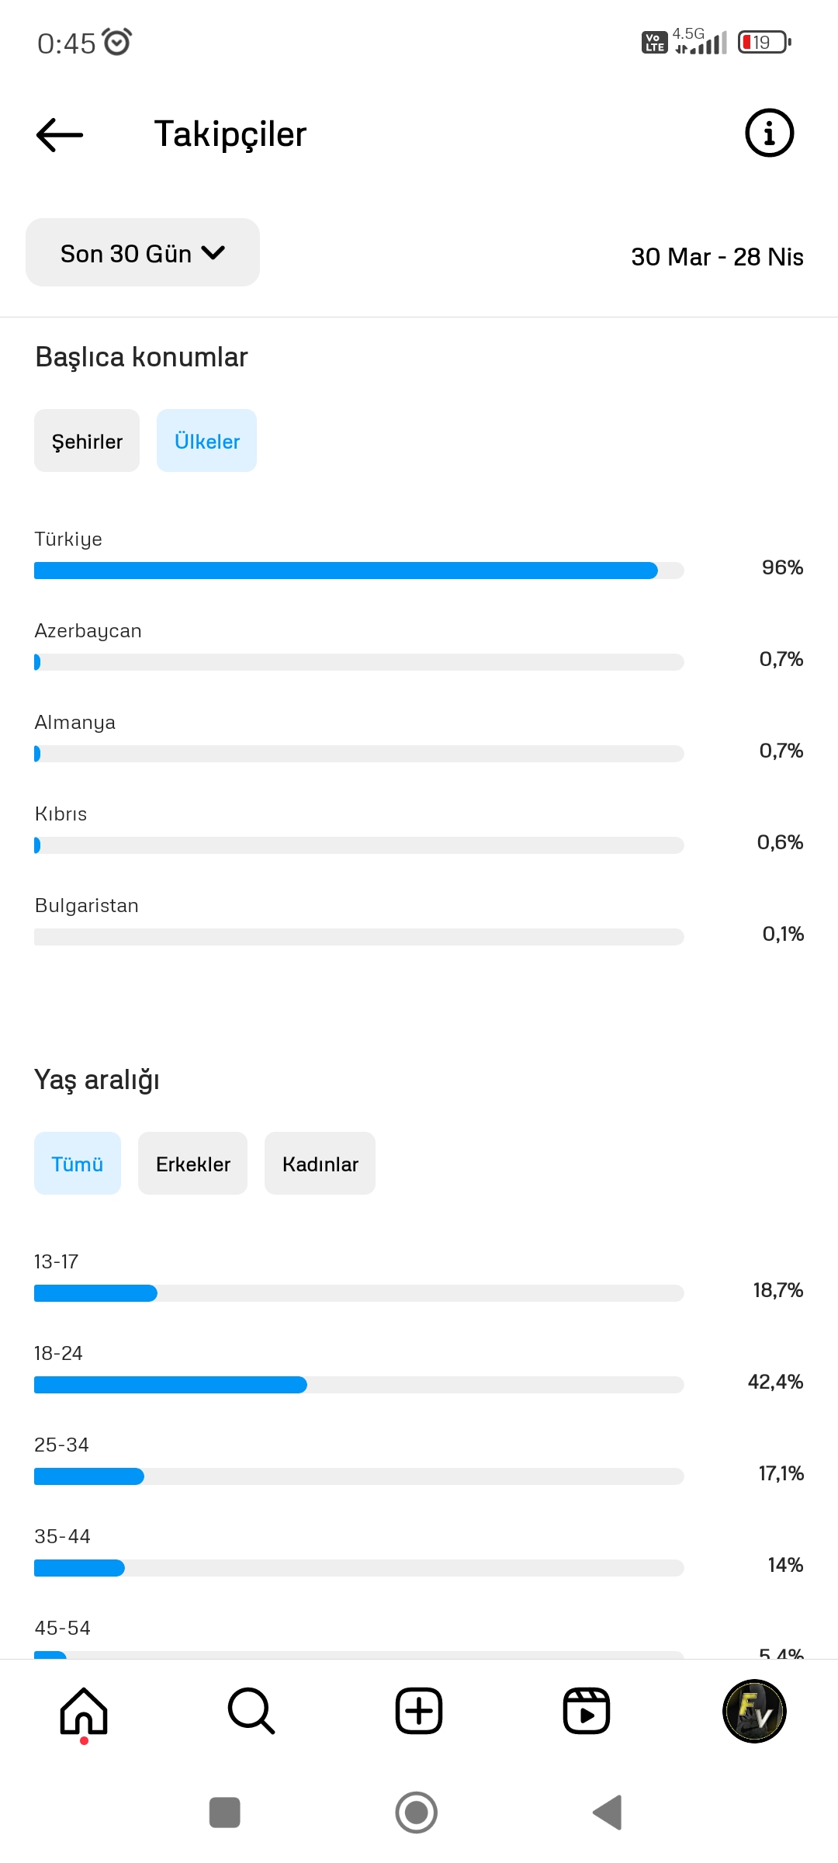Viewport: 838px width, 1863px height.
Task: Select the Erkekler age filter chip
Action: 192,1164
